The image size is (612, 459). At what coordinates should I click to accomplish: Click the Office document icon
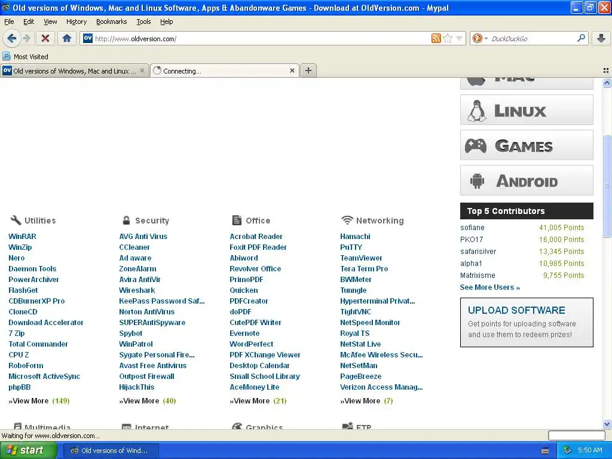237,220
